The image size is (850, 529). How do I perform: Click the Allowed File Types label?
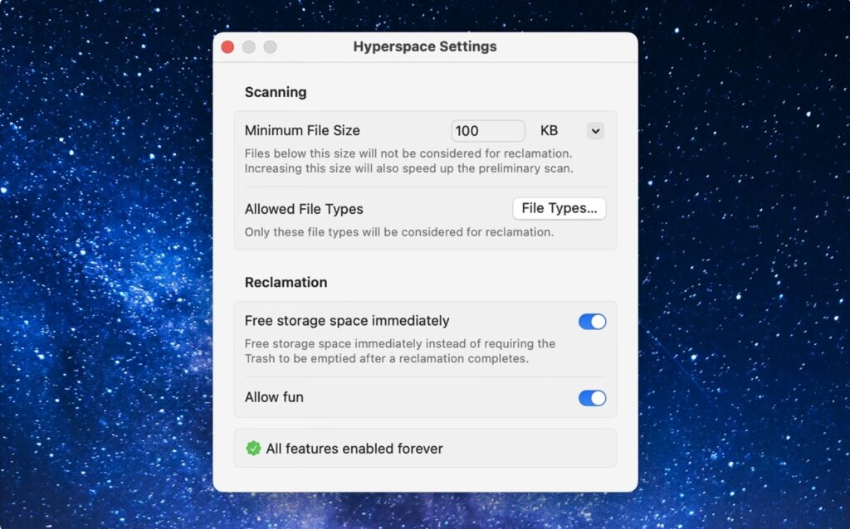coord(304,209)
